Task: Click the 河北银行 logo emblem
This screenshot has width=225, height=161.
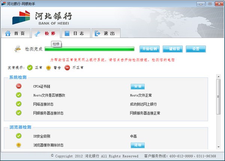Action: coord(21,17)
